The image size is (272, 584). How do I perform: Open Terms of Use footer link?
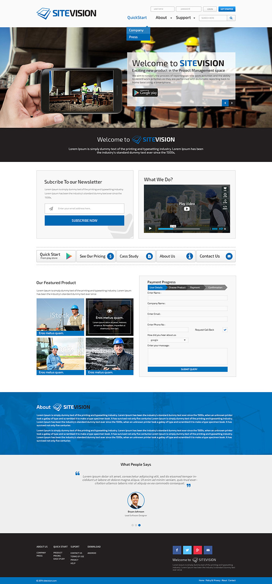coord(77,556)
